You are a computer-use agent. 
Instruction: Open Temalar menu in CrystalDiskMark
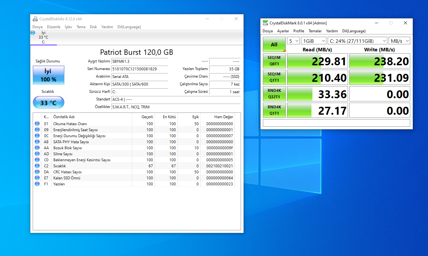pos(315,31)
